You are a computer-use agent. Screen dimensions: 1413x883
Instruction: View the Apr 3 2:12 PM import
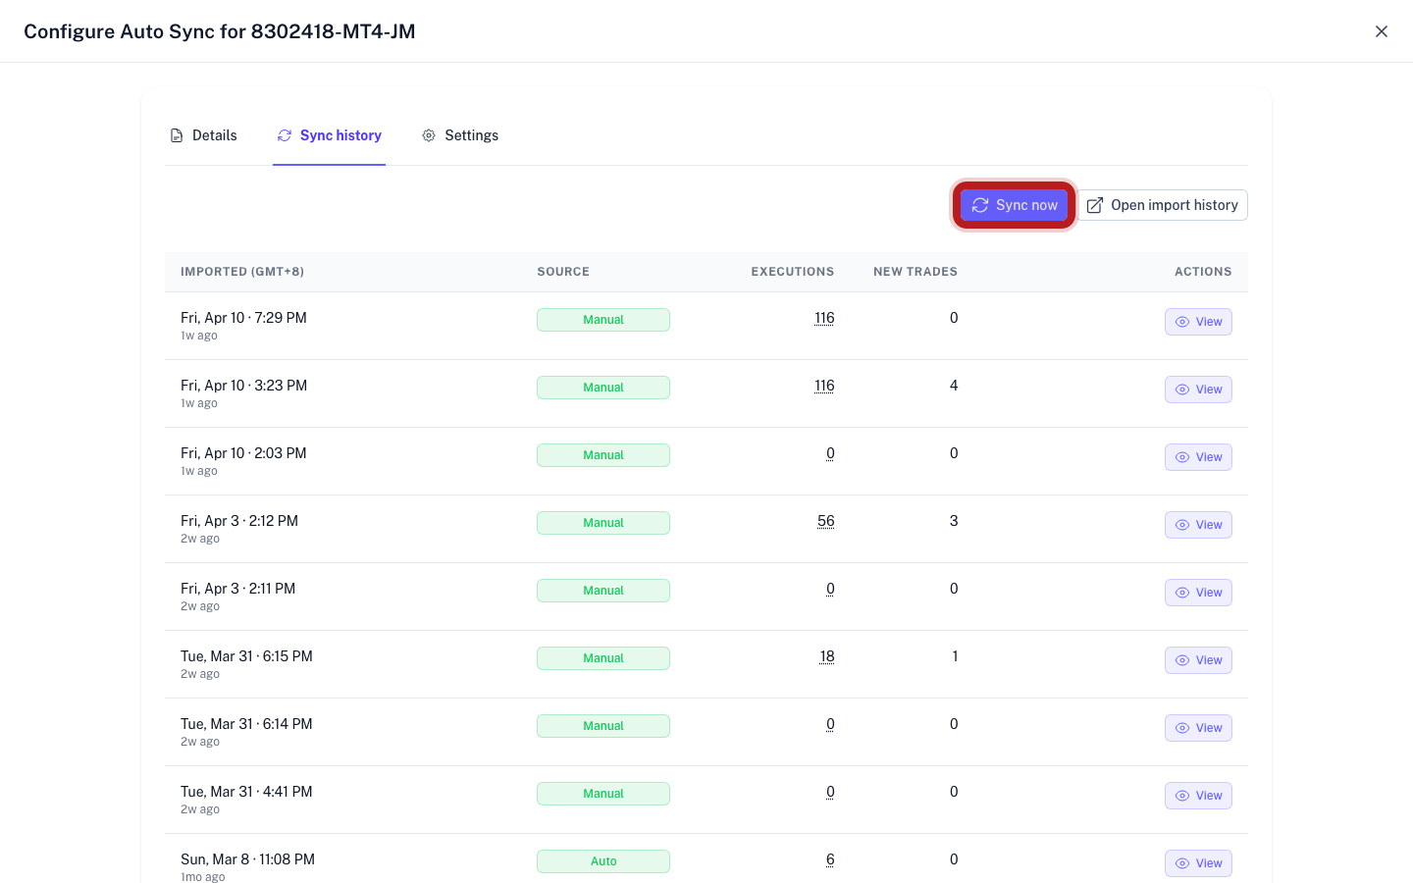[x=1198, y=525]
